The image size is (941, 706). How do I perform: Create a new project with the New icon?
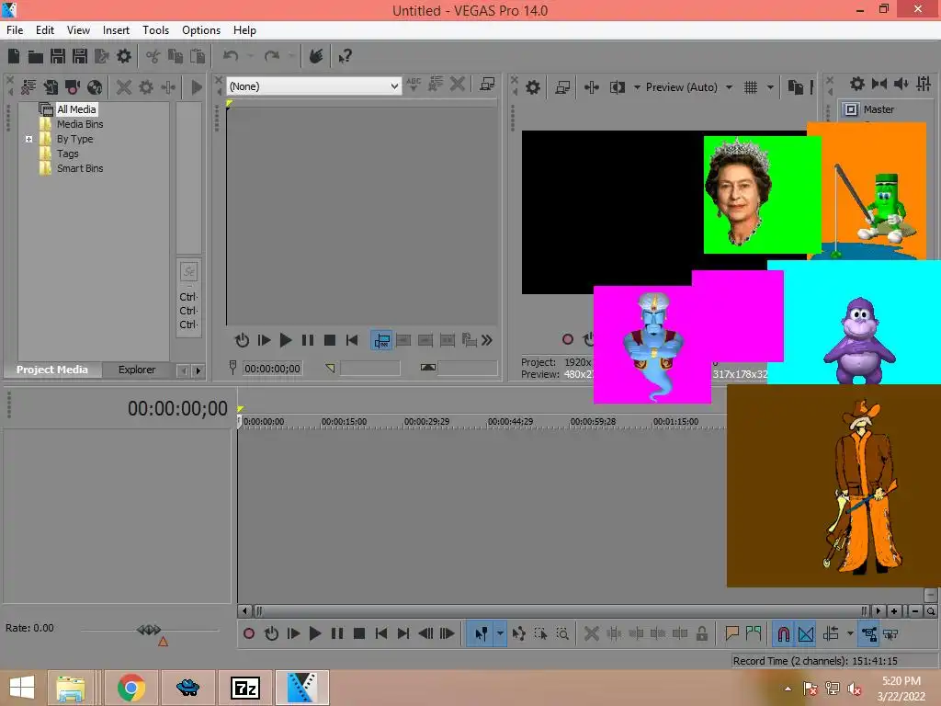pyautogui.click(x=14, y=56)
